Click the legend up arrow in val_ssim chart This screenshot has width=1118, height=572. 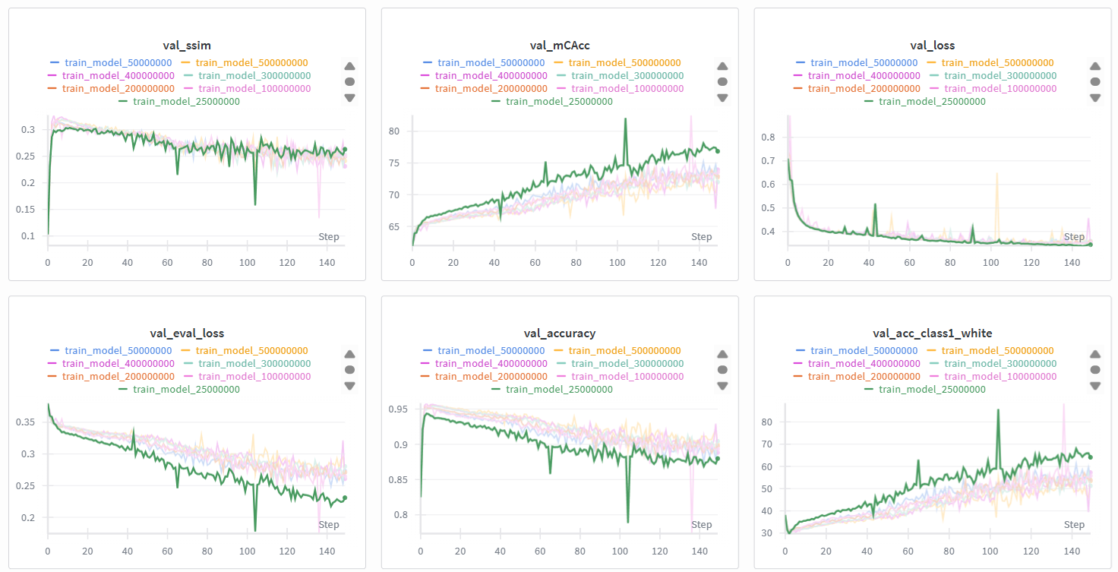point(349,66)
